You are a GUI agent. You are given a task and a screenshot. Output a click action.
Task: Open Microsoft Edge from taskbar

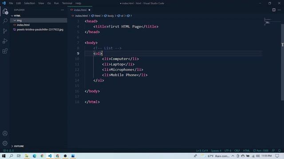pyautogui.click(x=35, y=156)
